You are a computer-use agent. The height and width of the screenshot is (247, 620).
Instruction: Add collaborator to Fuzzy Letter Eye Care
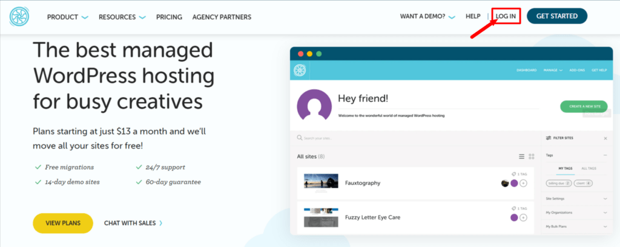[523, 217]
